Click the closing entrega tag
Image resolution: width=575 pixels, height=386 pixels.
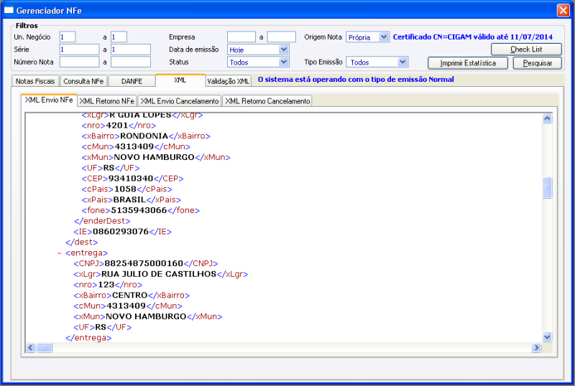coord(88,338)
